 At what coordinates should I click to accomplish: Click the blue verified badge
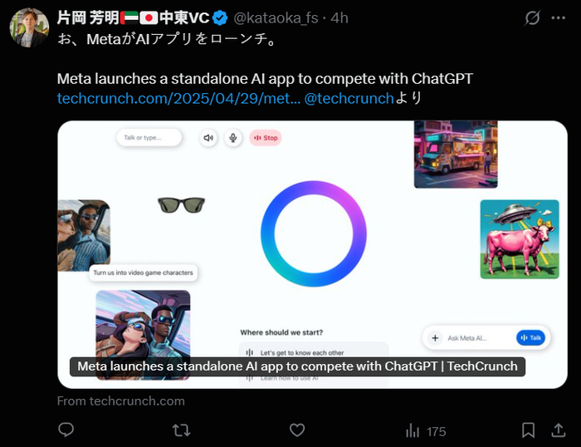coord(221,17)
